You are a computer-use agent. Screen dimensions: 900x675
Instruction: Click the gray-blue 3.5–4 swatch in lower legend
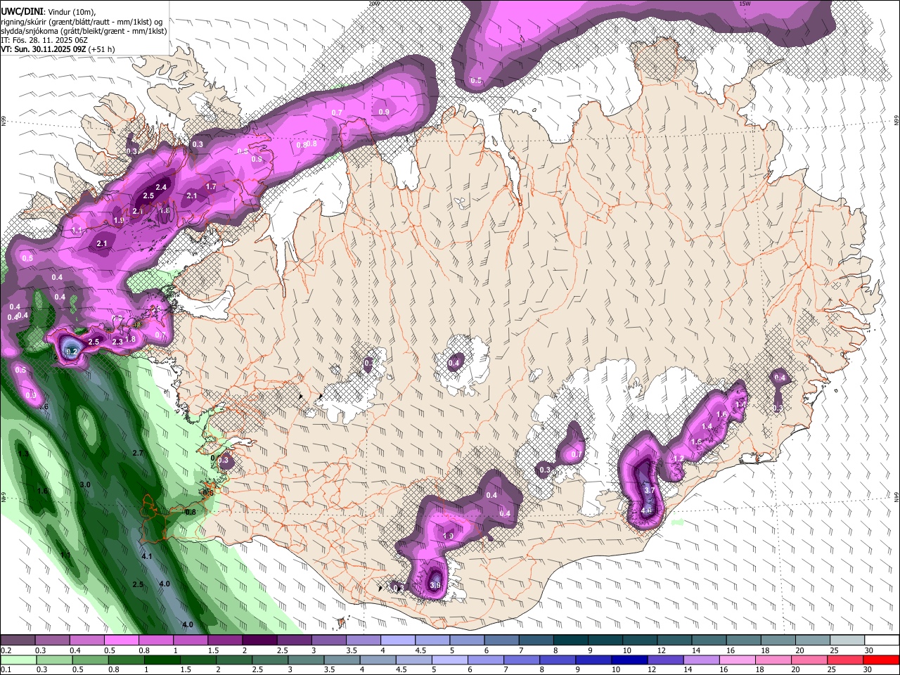pos(341,660)
